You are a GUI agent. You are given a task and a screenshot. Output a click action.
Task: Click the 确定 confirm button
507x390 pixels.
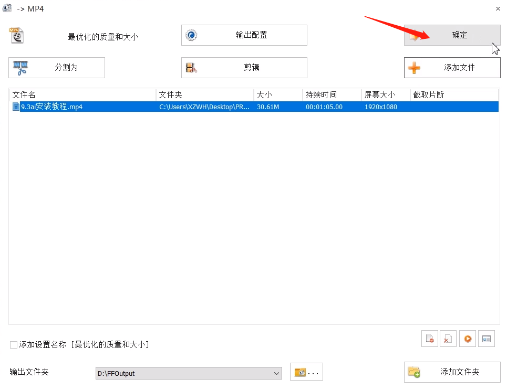(459, 35)
